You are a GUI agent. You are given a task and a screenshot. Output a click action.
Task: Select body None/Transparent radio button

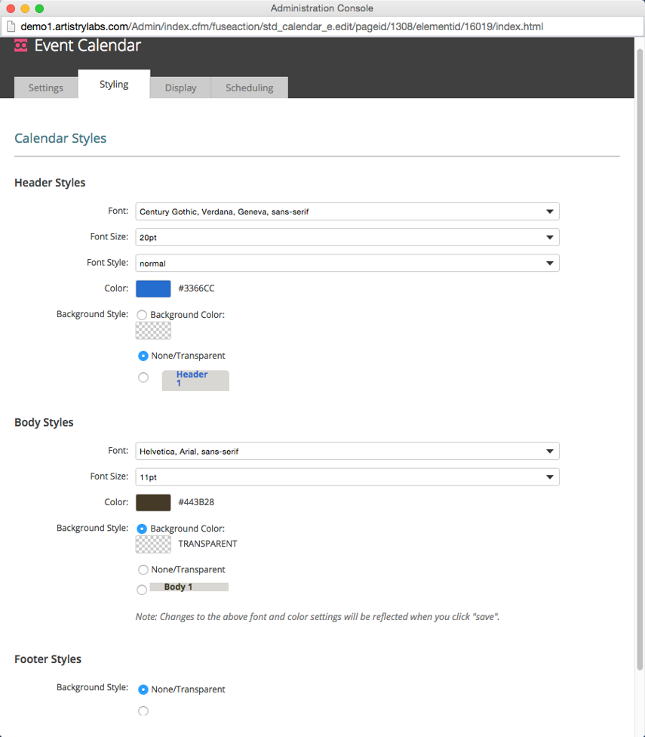coord(143,569)
